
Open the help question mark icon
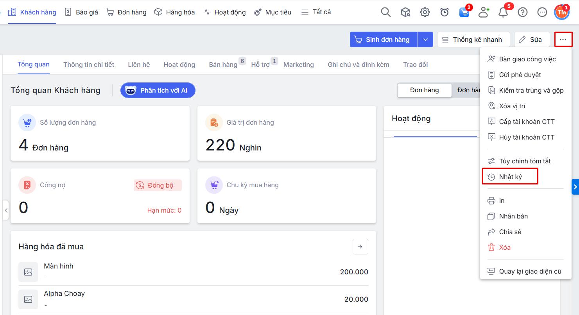pyautogui.click(x=523, y=12)
